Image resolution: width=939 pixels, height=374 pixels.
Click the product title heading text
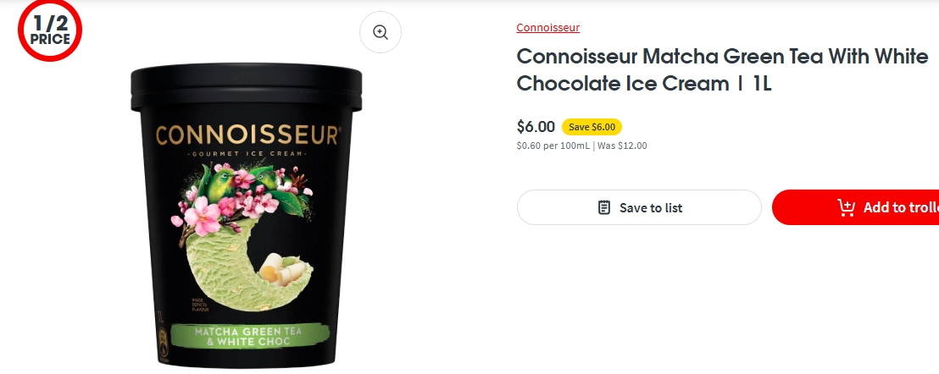point(710,70)
